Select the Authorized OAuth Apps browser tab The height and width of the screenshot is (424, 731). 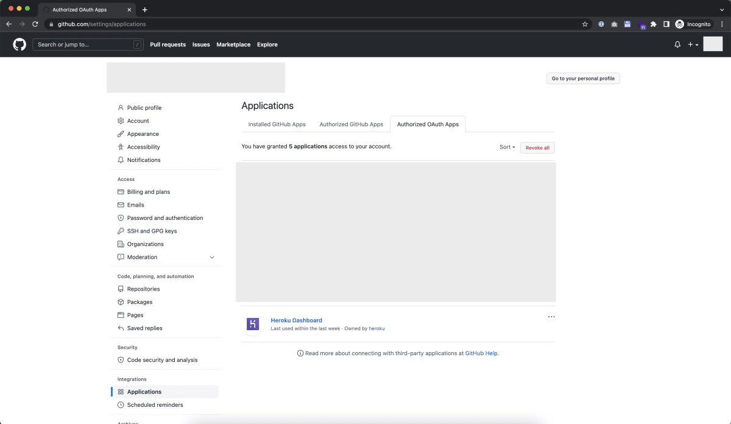[87, 10]
